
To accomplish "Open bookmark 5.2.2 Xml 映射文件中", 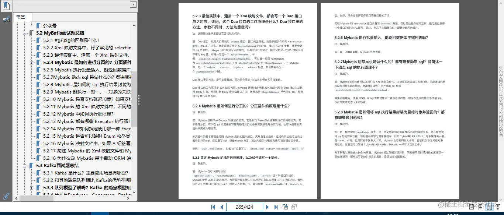I will [x=87, y=48].
